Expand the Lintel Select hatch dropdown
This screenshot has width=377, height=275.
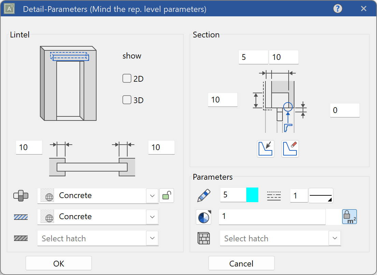pyautogui.click(x=152, y=238)
